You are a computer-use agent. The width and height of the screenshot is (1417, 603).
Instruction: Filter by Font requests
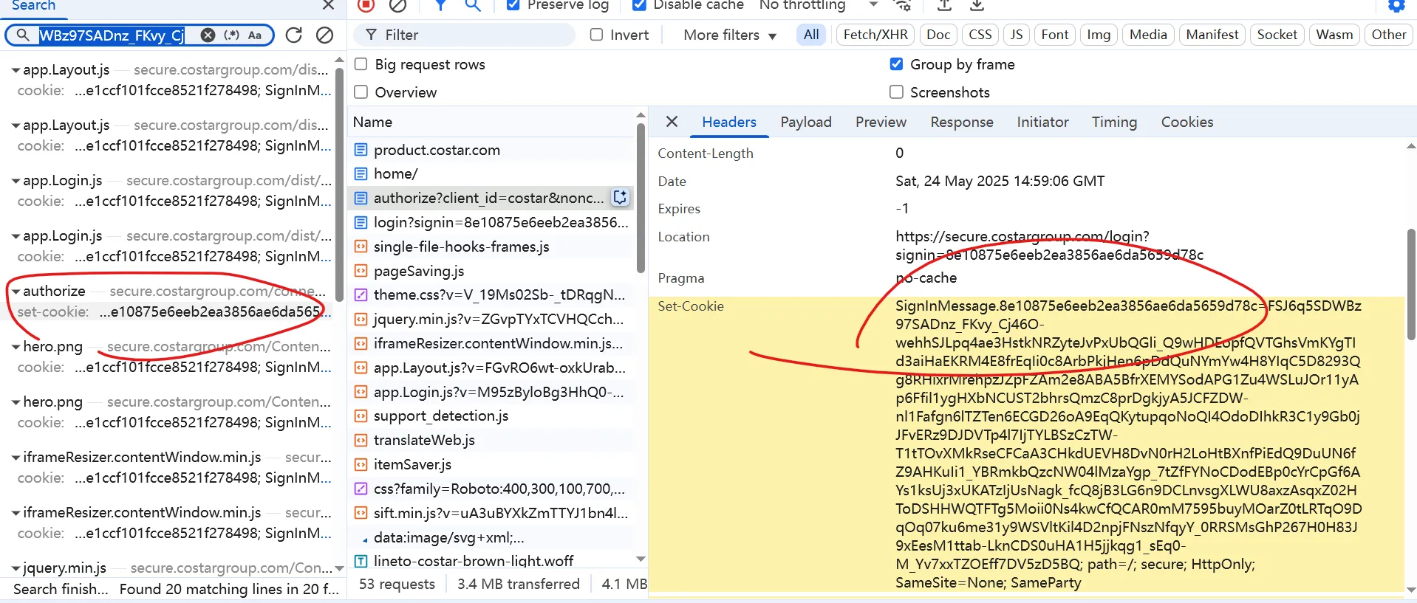click(1055, 35)
